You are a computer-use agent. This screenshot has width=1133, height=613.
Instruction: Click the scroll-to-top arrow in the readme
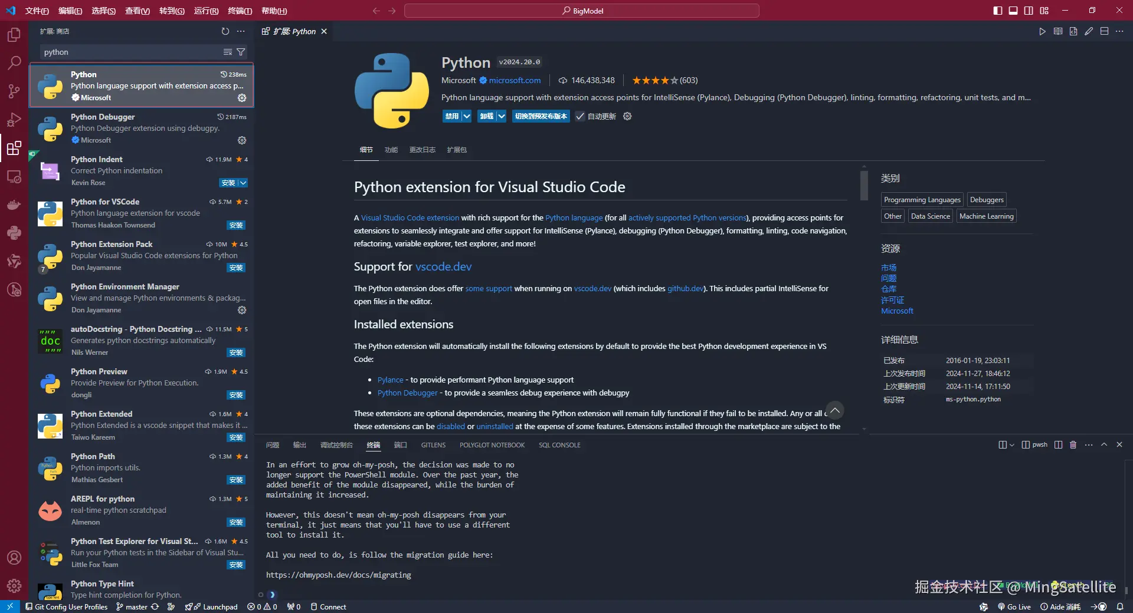(x=834, y=410)
